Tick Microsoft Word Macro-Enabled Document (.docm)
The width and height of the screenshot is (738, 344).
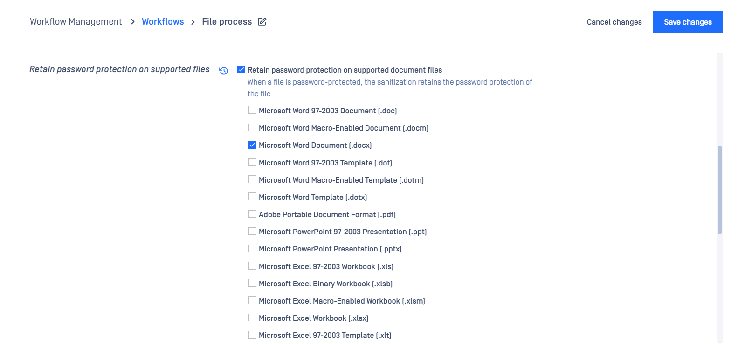coord(252,127)
